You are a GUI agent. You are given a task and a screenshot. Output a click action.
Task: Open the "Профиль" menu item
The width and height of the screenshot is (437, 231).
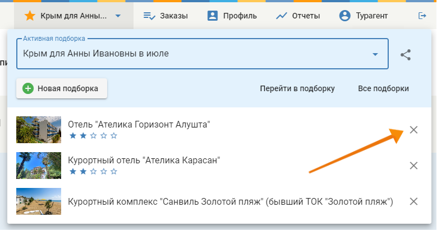[232, 16]
